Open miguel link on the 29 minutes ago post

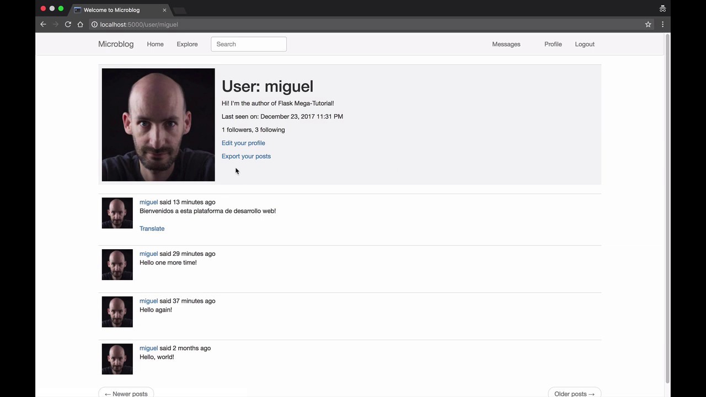tap(148, 254)
